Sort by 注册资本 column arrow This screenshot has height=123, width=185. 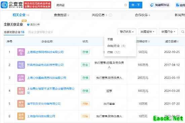click(x=149, y=42)
